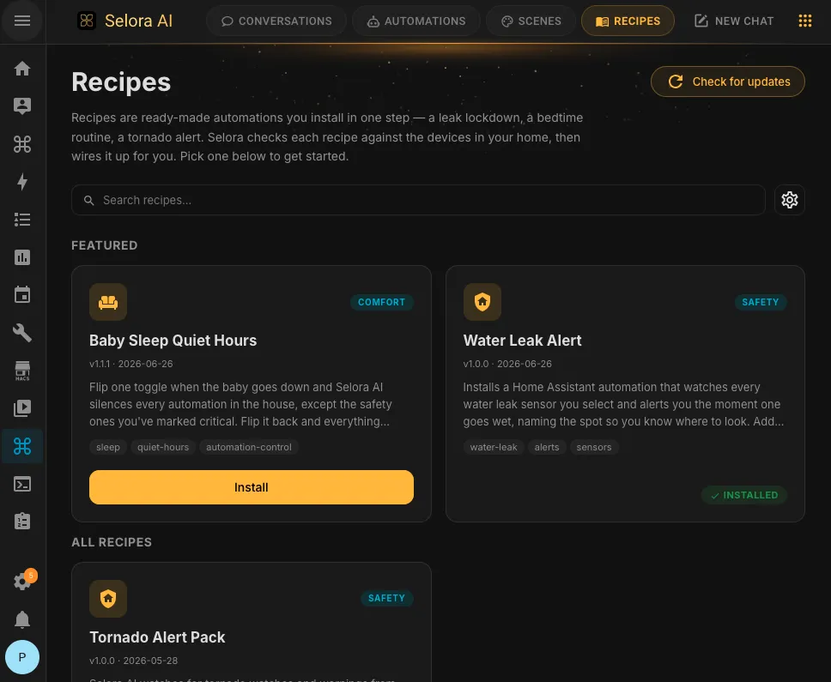The width and height of the screenshot is (831, 682).
Task: Open the grid apps menu icon
Action: pos(805,21)
